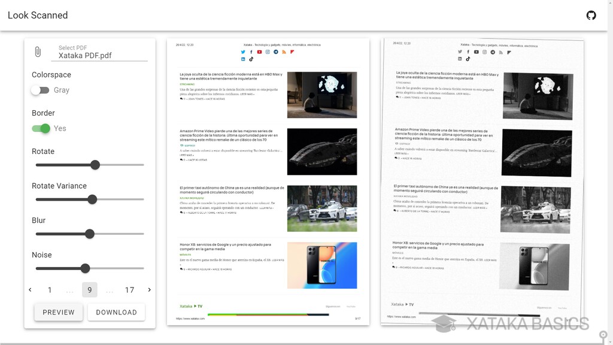Viewport: 613px width, 345px height.
Task: Jump to page 17 in pagination
Action: pos(129,289)
